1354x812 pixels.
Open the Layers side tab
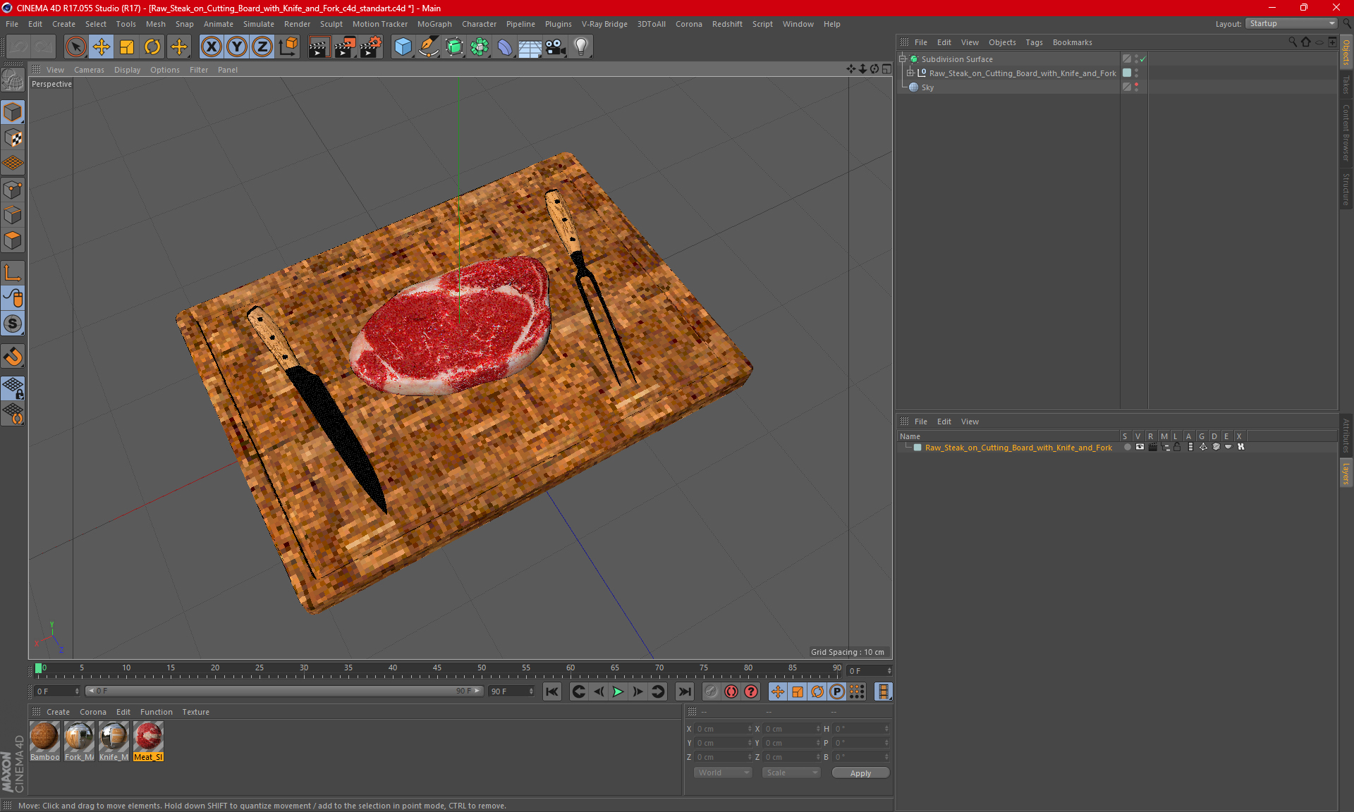coord(1346,474)
